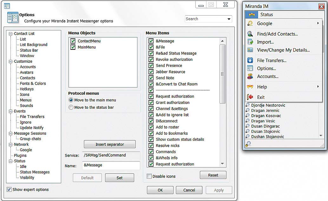The height and width of the screenshot is (201, 328).
Task: Click status icon beside Dragan Kosovac
Action: 248,115
